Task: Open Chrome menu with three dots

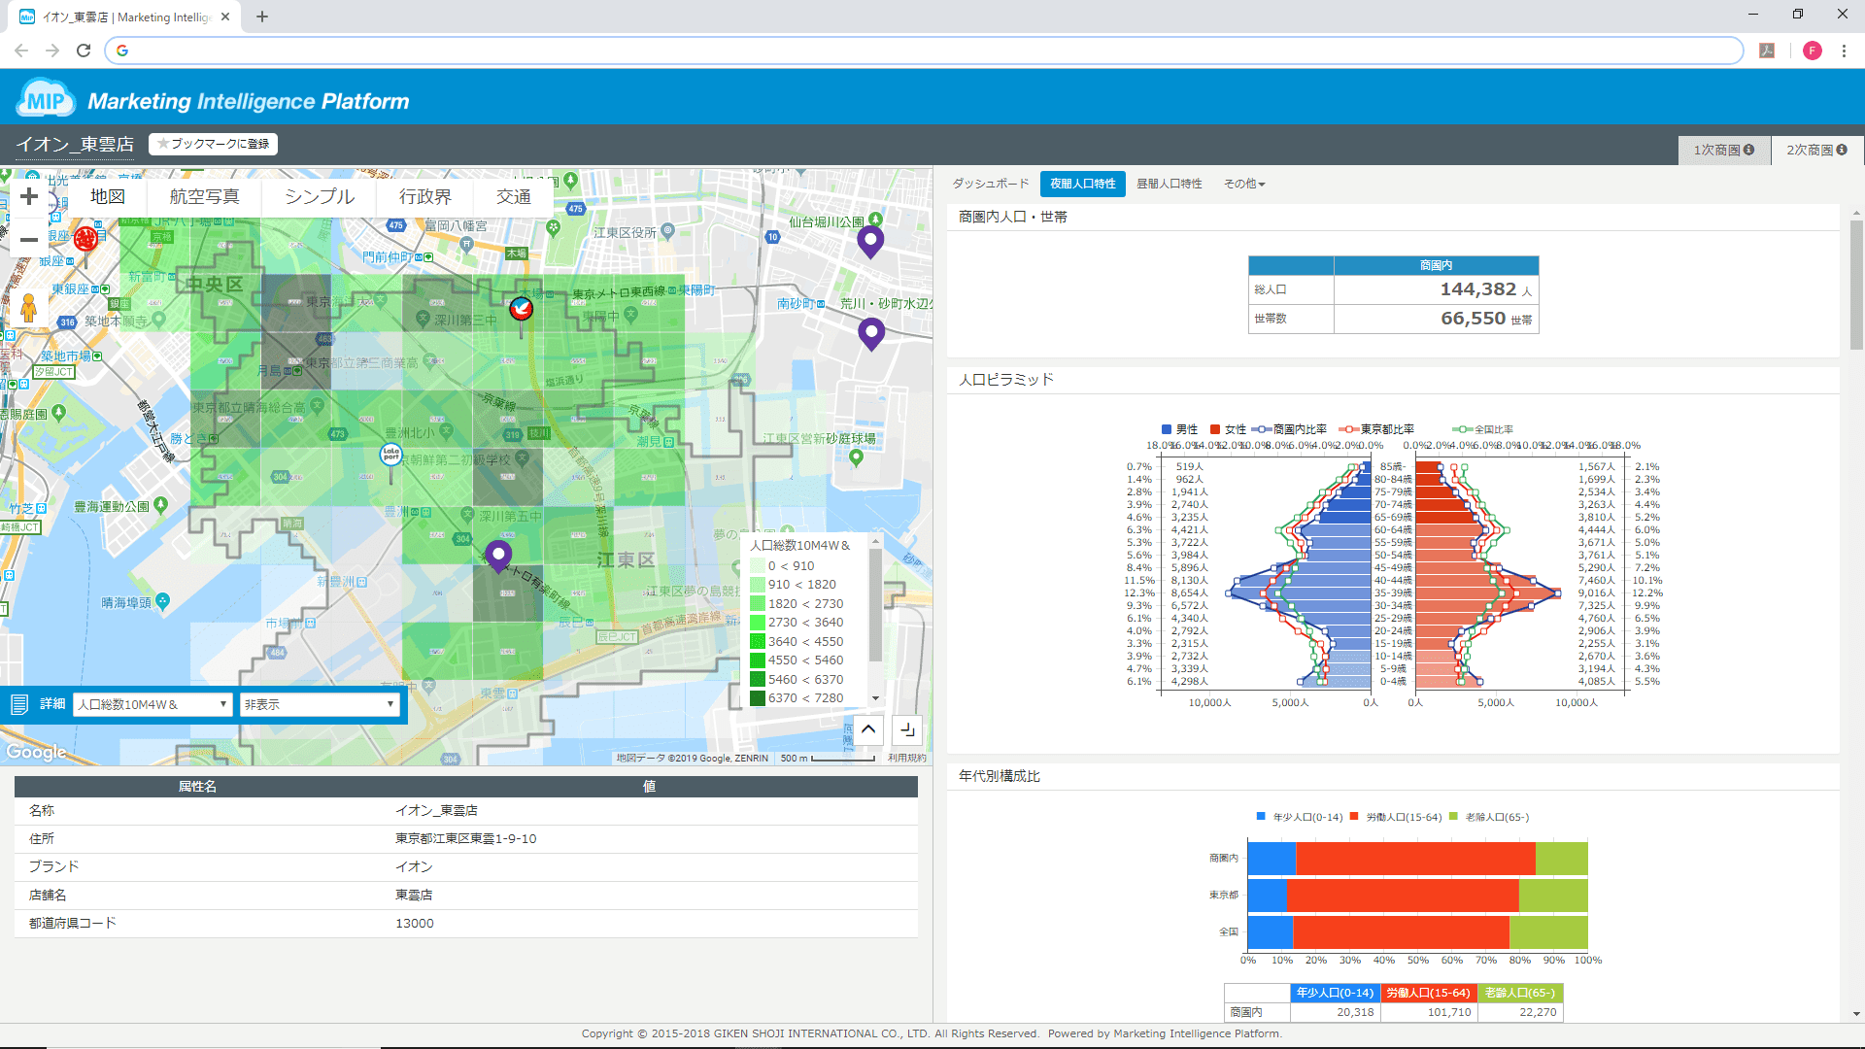Action: click(1844, 51)
